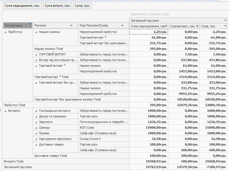Click the Сума надходження, грн. data field button
The height and width of the screenshot is (172, 229).
pyautogui.click(x=22, y=6)
